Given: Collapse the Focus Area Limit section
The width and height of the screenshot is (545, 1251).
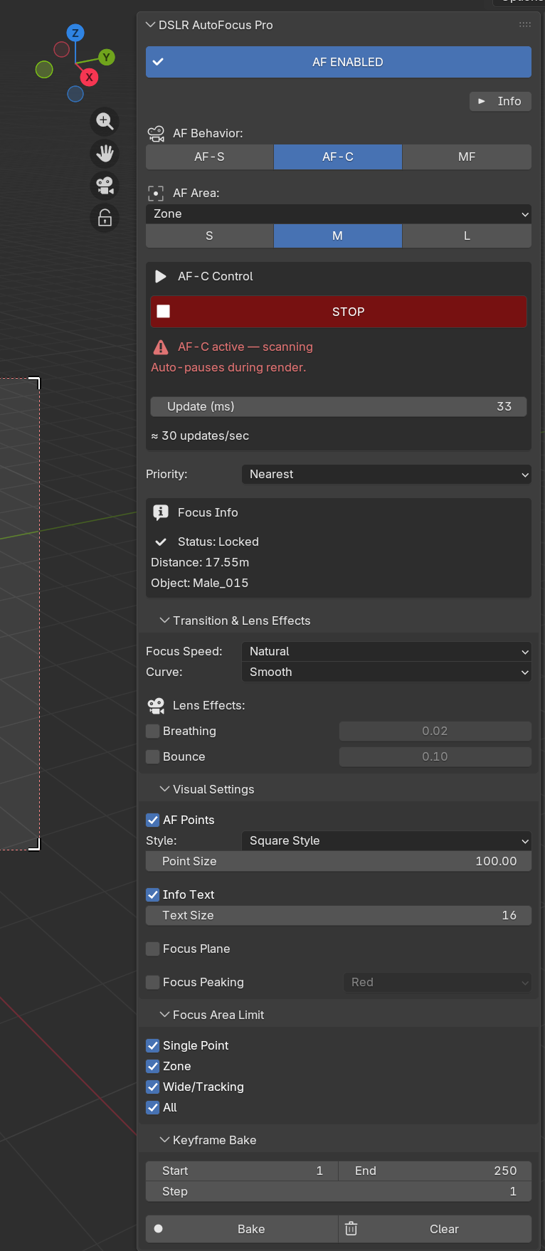Looking at the screenshot, I should [164, 1015].
